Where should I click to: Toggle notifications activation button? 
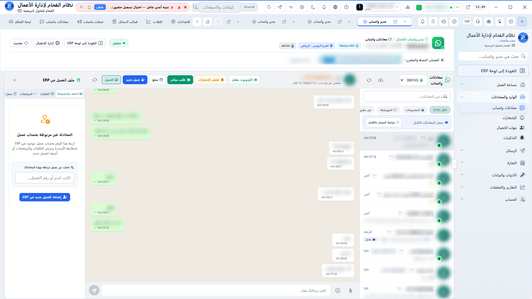[211, 80]
